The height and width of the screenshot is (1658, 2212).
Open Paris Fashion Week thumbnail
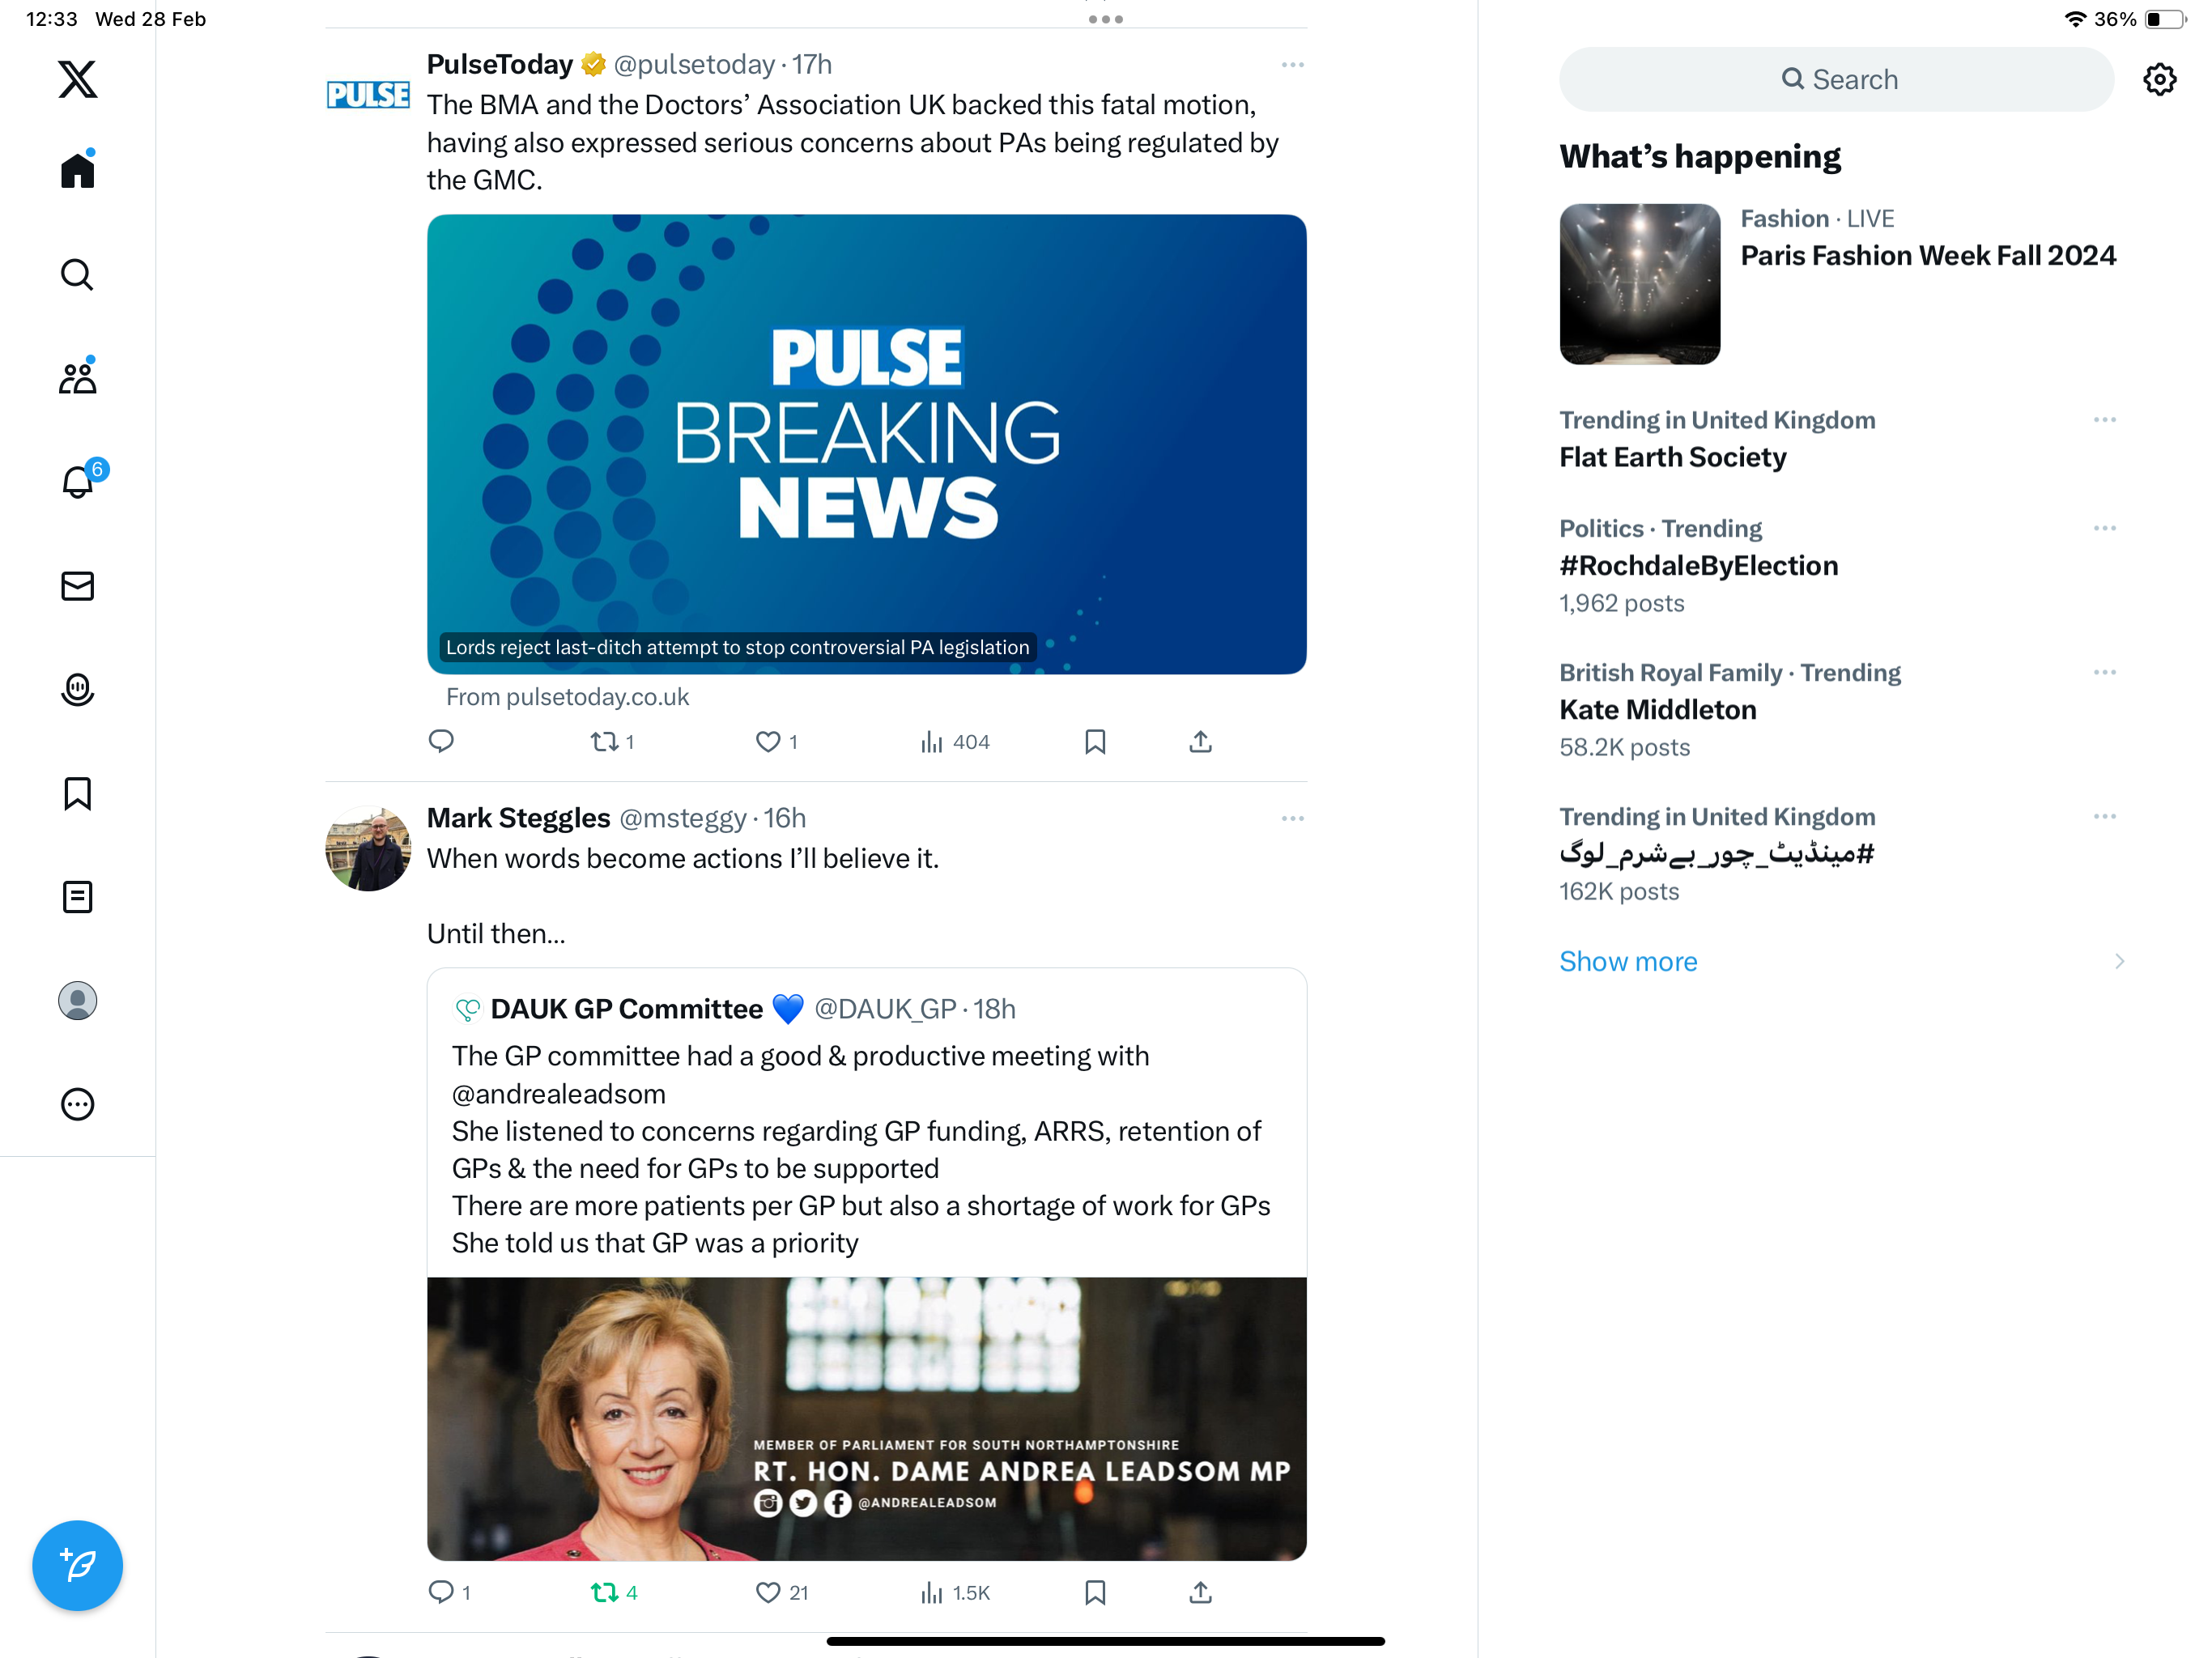click(1640, 284)
